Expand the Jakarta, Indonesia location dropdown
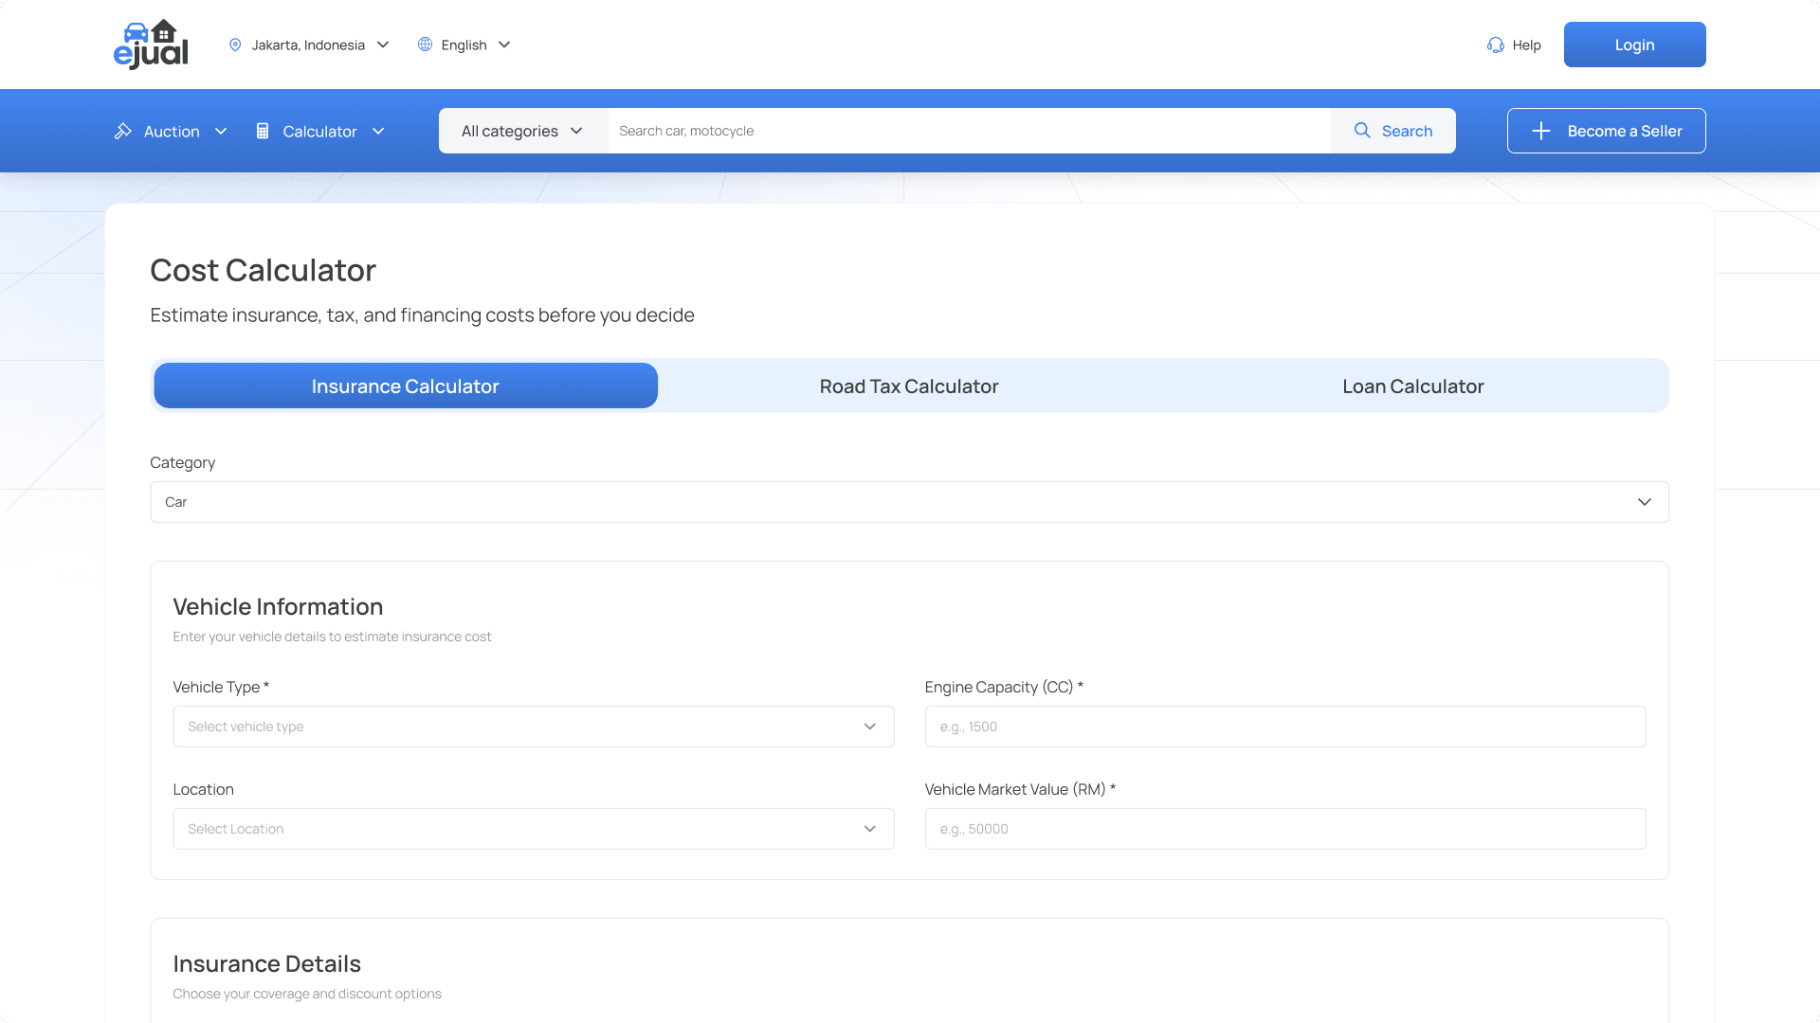This screenshot has width=1820, height=1023. click(x=309, y=45)
